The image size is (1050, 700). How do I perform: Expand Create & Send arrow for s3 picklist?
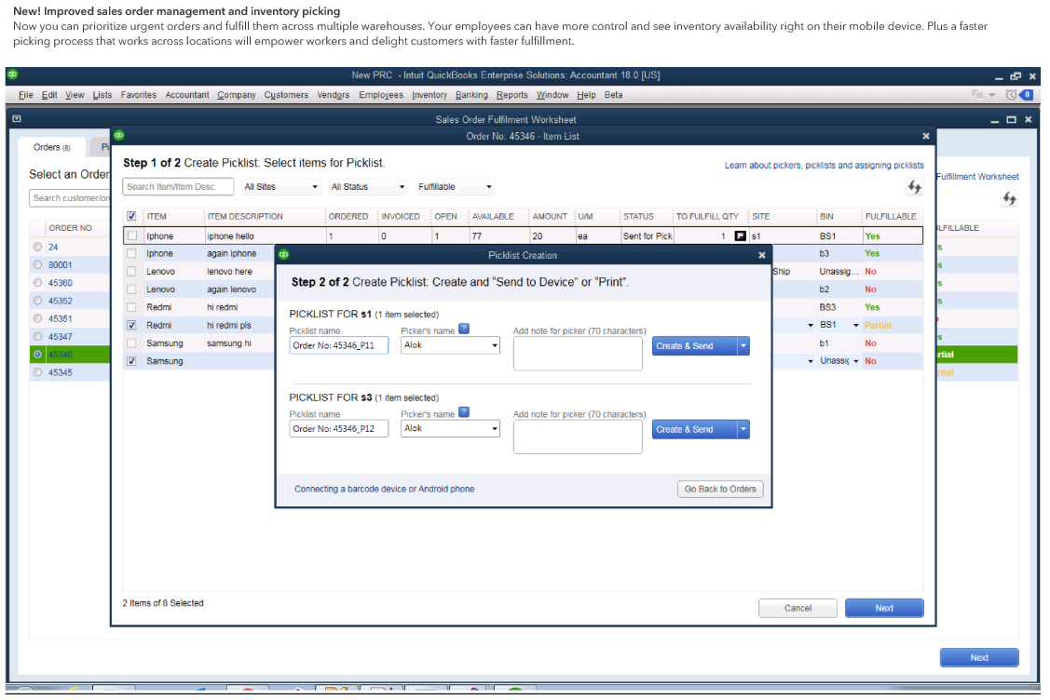(743, 429)
